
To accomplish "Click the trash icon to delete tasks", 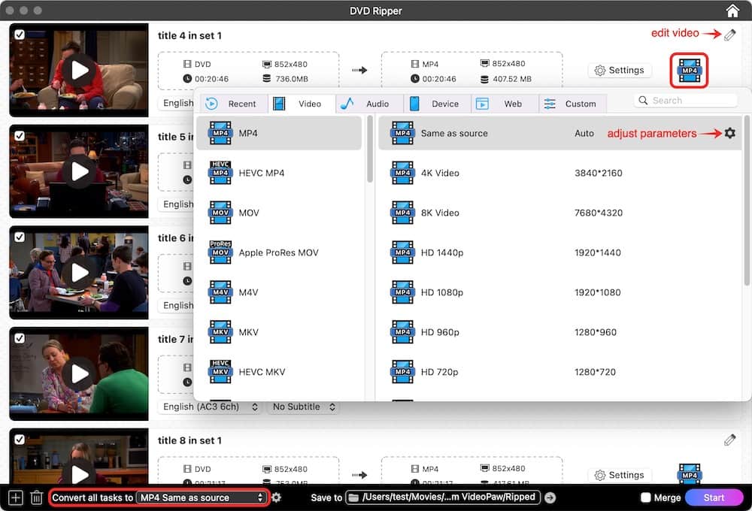I will 36,497.
